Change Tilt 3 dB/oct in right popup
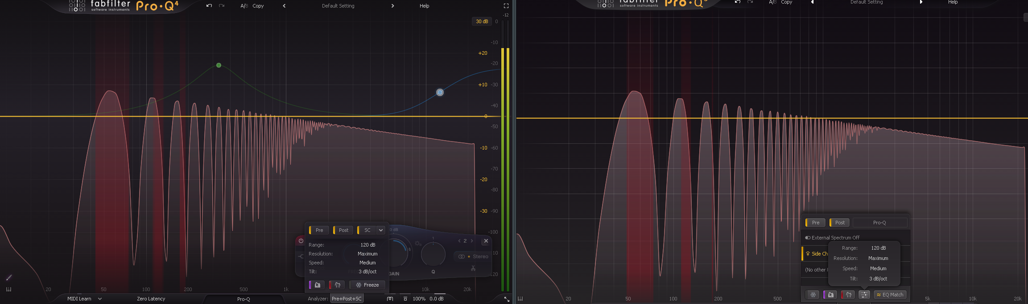This screenshot has height=304, width=1028. coord(878,279)
